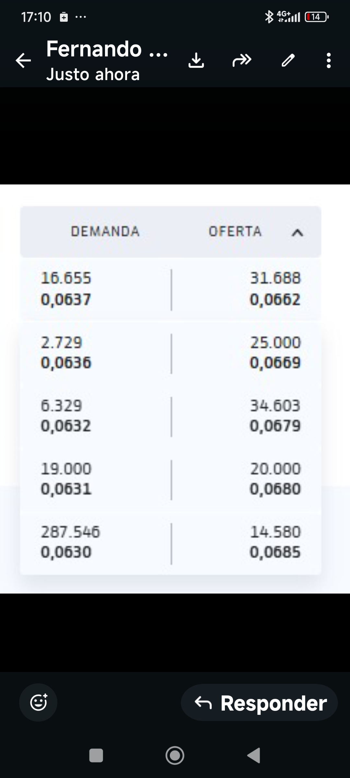Tap the Android recent apps square

(x=96, y=755)
